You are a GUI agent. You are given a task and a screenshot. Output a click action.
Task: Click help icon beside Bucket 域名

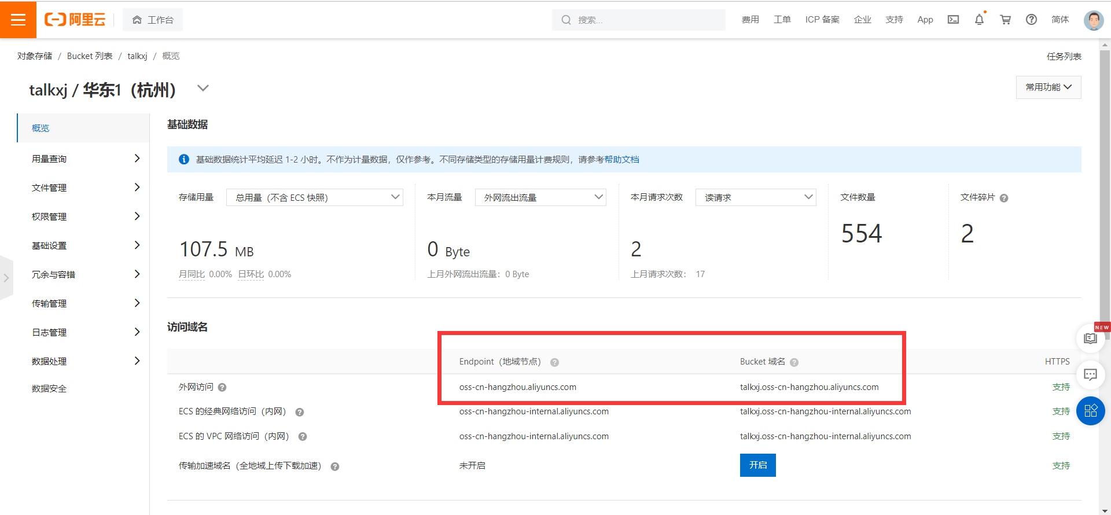click(x=794, y=362)
